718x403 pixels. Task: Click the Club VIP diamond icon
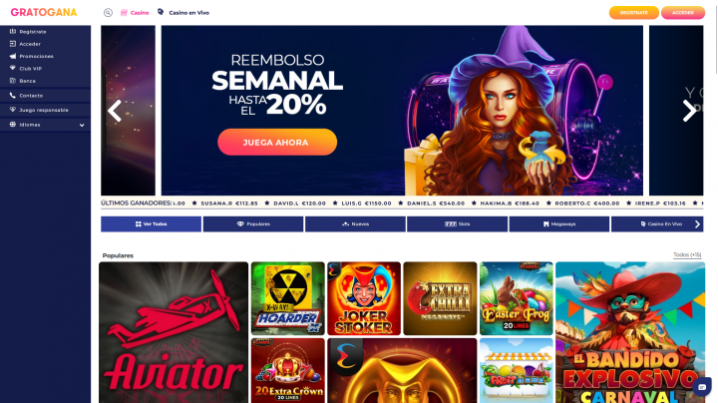[x=13, y=68]
